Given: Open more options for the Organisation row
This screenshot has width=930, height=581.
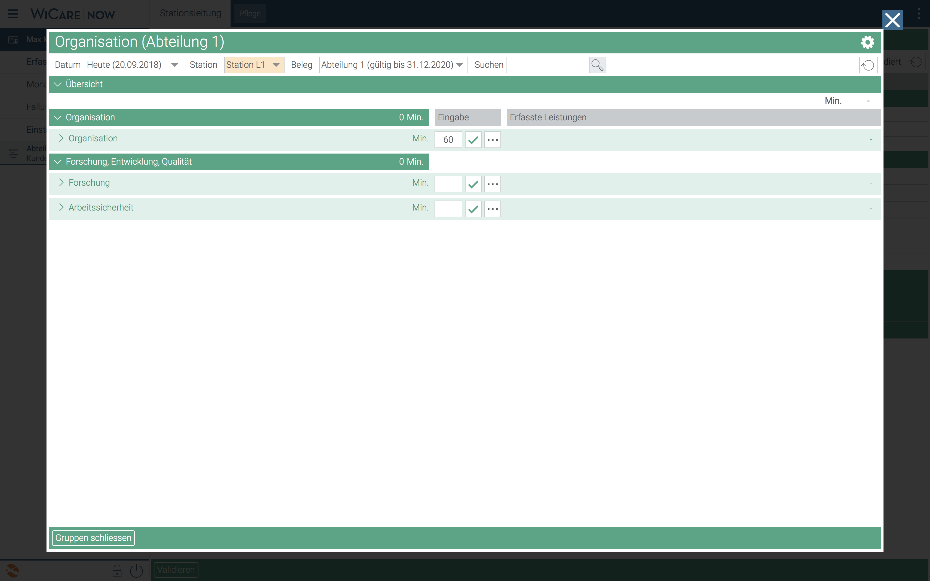Looking at the screenshot, I should [492, 140].
